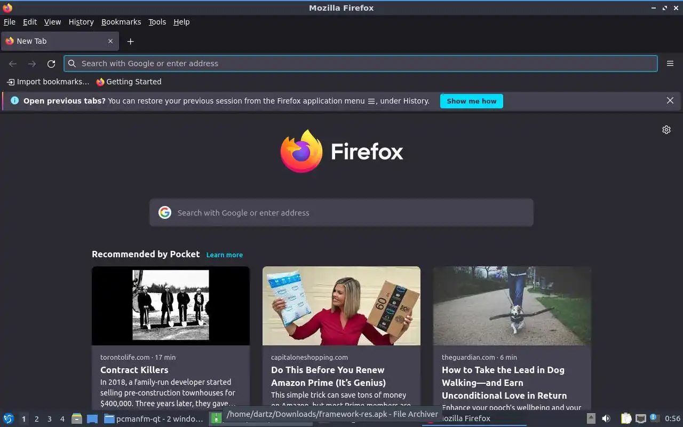Go back using the back arrow
The width and height of the screenshot is (683, 427).
(x=13, y=64)
